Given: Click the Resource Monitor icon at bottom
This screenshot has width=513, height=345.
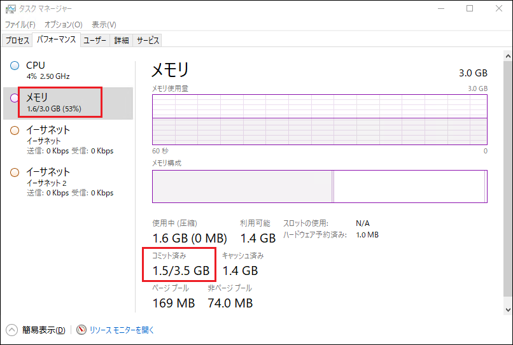Looking at the screenshot, I should pyautogui.click(x=81, y=330).
